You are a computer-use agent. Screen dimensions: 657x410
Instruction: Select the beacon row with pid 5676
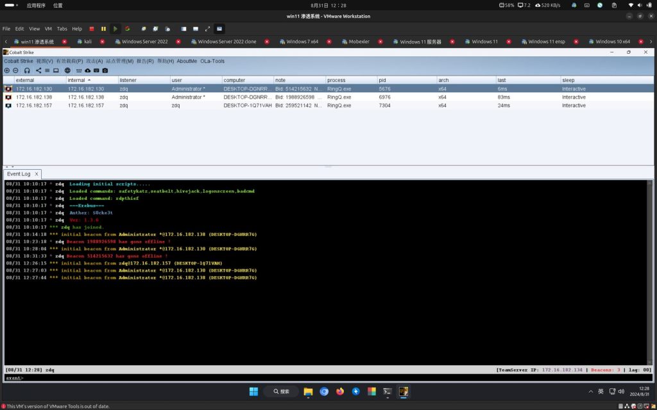(x=328, y=88)
